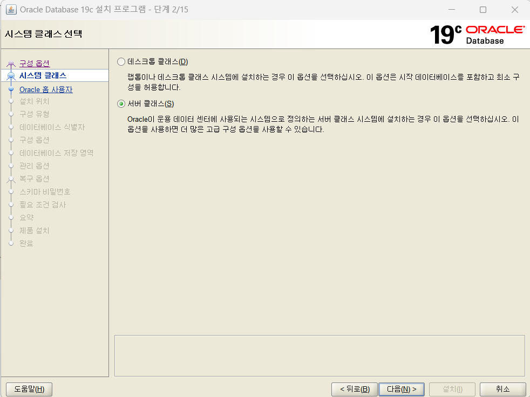
Task: Select the 시스템 클래스 step in the sidebar
Action: tap(55, 75)
